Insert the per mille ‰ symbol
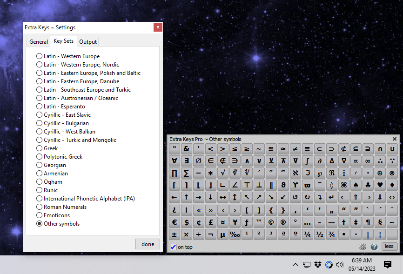The width and height of the screenshot is (403, 274). pos(235,234)
